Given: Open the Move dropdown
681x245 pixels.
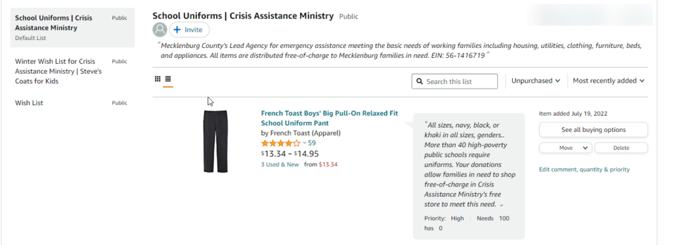Looking at the screenshot, I should pyautogui.click(x=566, y=148).
